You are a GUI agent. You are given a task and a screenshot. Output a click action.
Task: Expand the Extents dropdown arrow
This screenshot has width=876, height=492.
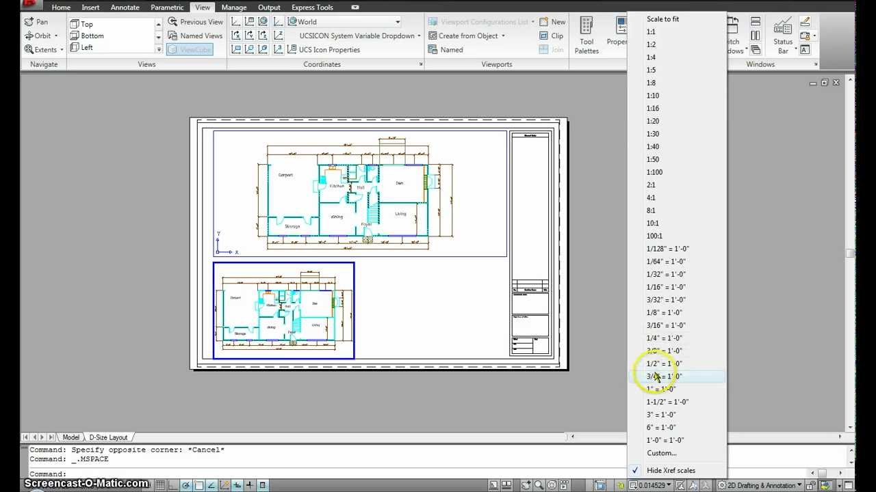pos(61,49)
